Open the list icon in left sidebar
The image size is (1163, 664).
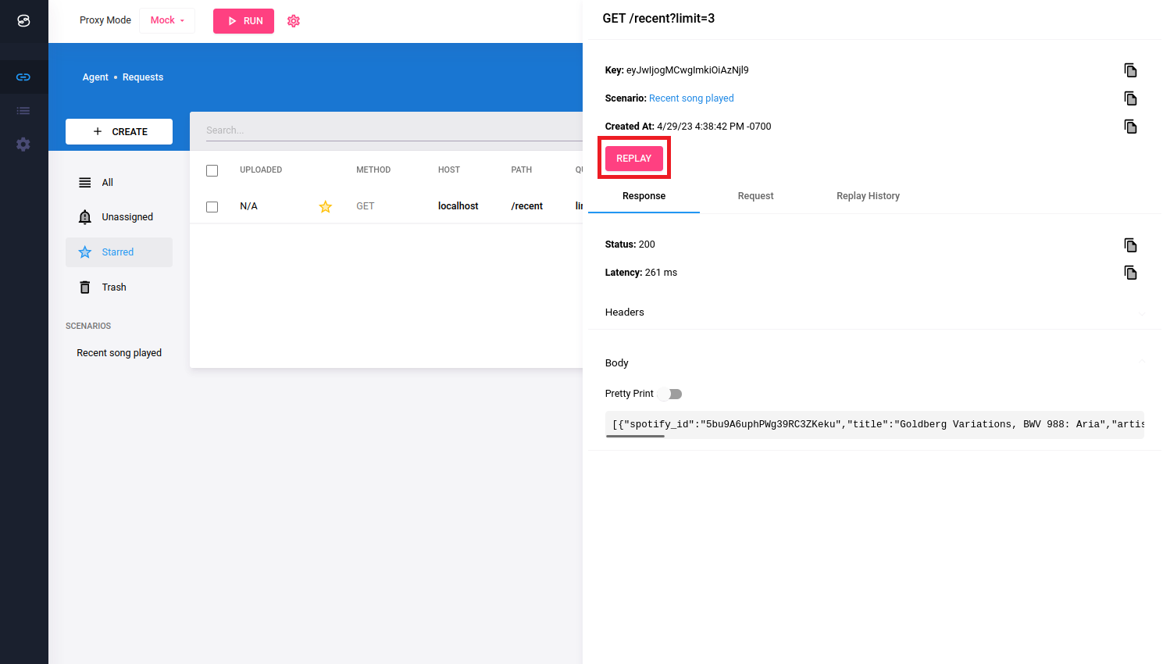pyautogui.click(x=23, y=111)
